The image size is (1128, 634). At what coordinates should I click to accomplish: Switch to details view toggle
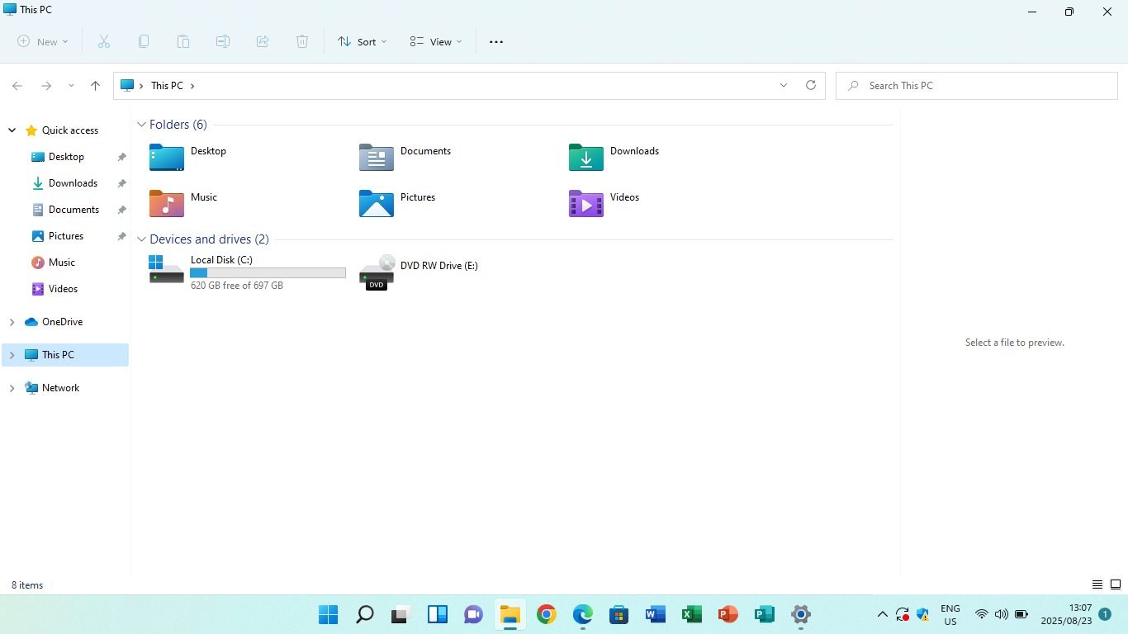[x=1097, y=584]
